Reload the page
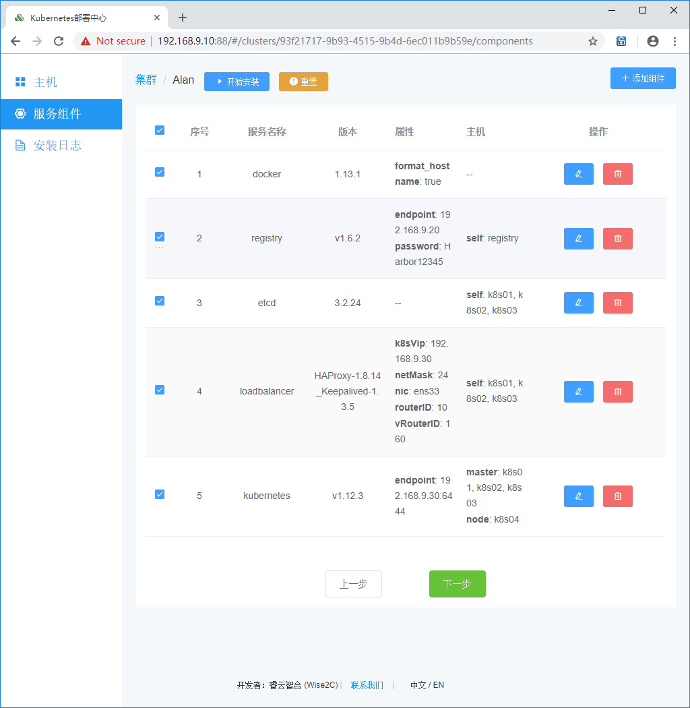This screenshot has height=708, width=690. click(x=59, y=41)
